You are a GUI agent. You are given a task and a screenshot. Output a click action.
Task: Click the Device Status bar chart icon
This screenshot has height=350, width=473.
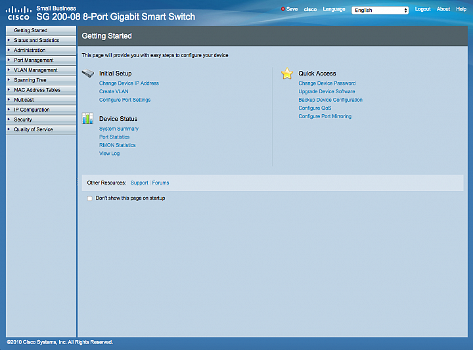[x=87, y=118]
